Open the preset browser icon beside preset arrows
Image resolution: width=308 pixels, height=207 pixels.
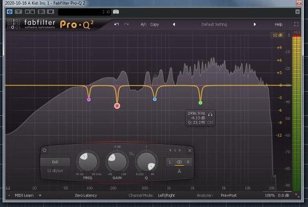108,12
